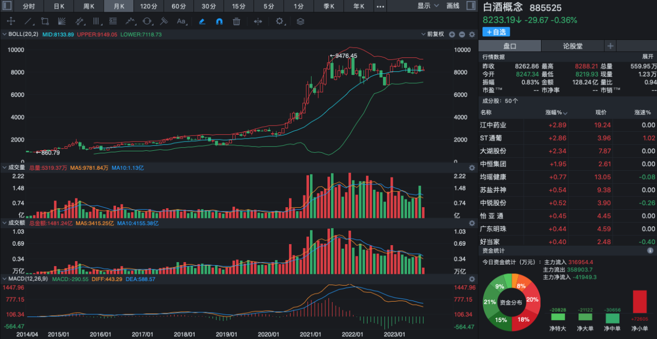The width and height of the screenshot is (657, 339).
Task: Select 江中药业 in the constituent list
Action: 493,125
